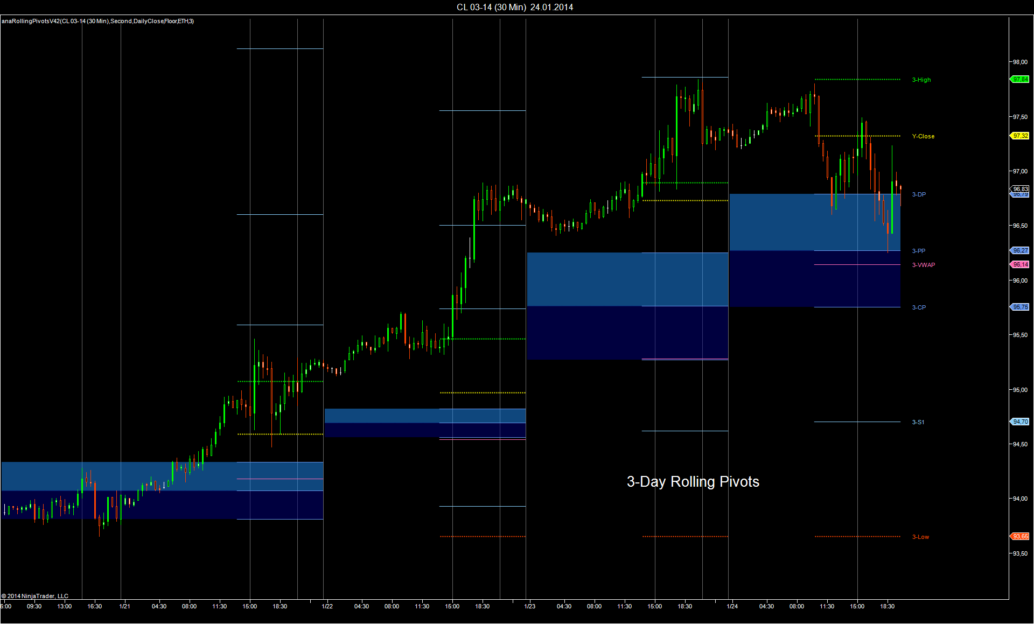Select the Y-Close line label
The image size is (1034, 624).
point(923,136)
